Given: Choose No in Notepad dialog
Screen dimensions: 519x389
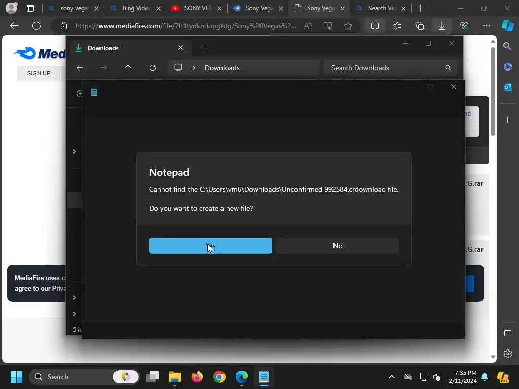Looking at the screenshot, I should [337, 246].
